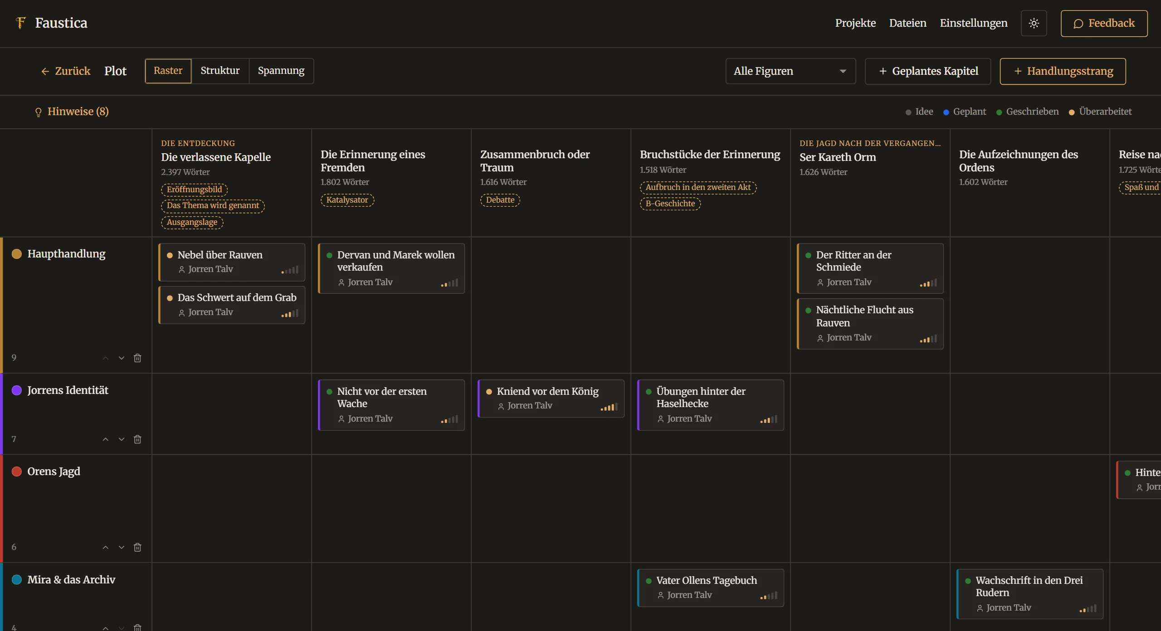The height and width of the screenshot is (631, 1161).
Task: Add a Geplantes Kapitel
Action: (x=927, y=71)
